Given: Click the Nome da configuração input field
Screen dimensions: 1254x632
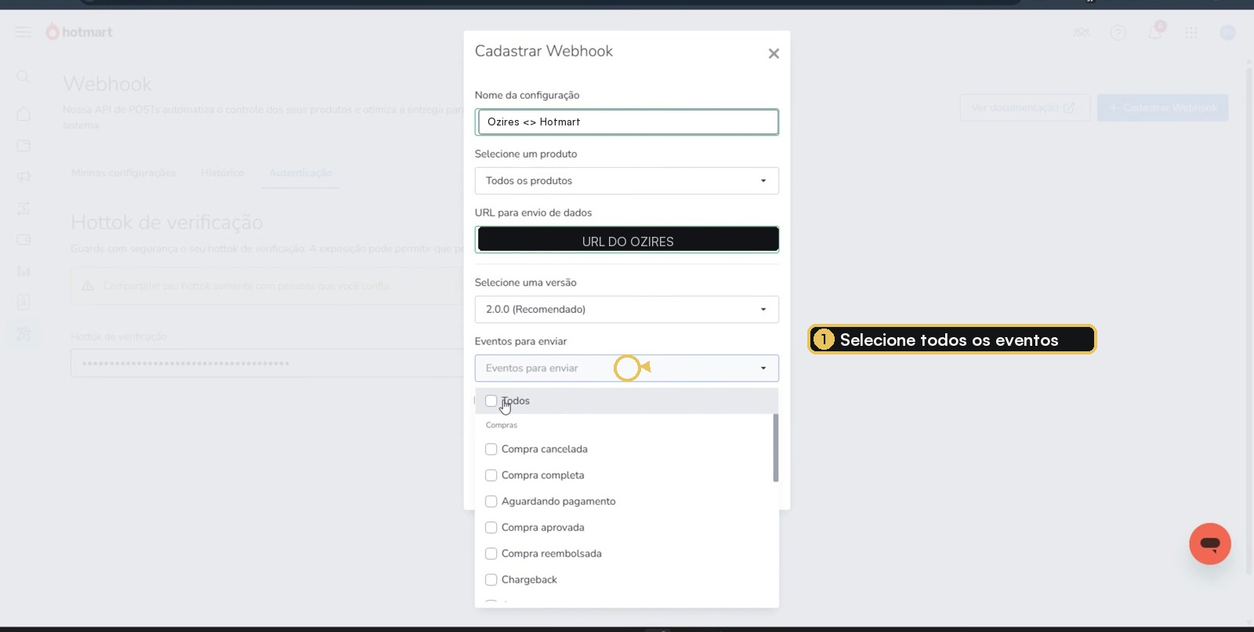Looking at the screenshot, I should (627, 122).
